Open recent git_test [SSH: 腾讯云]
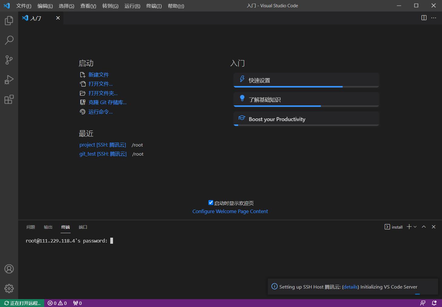 click(x=103, y=154)
